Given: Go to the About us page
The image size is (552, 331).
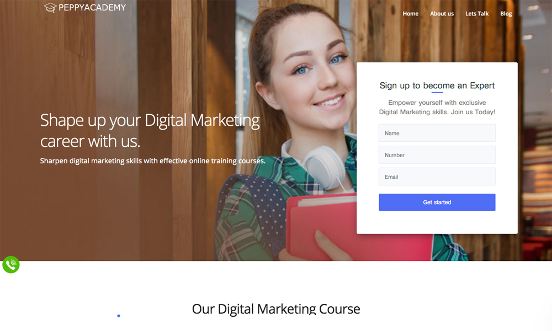Looking at the screenshot, I should [442, 14].
